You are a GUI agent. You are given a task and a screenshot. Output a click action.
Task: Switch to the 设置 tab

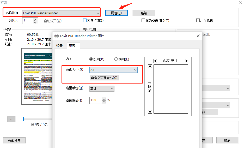59,46
